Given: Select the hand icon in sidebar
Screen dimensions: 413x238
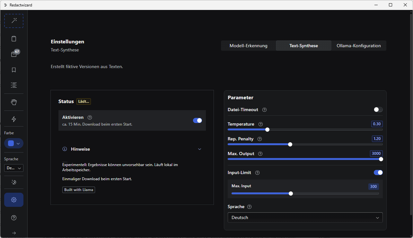Looking at the screenshot, I should click(14, 102).
